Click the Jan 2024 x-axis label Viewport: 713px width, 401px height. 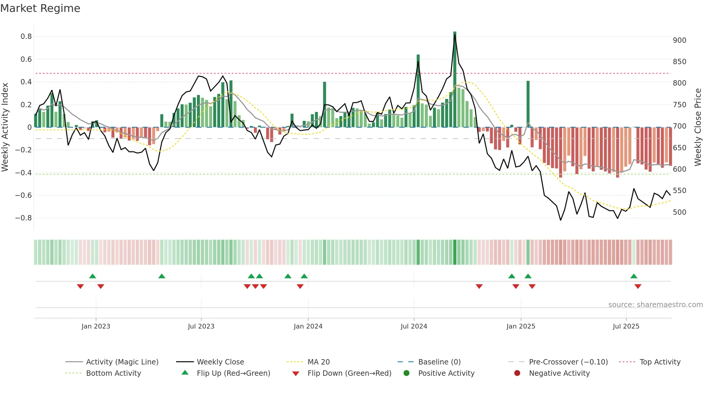coord(308,326)
